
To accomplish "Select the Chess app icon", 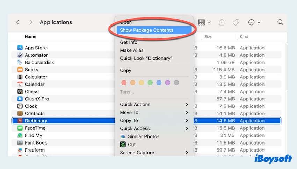I will click(20, 91).
